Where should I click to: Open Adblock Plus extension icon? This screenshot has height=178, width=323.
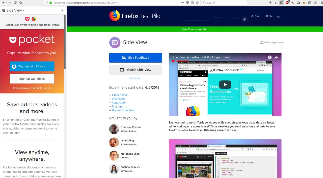(x=287, y=3)
